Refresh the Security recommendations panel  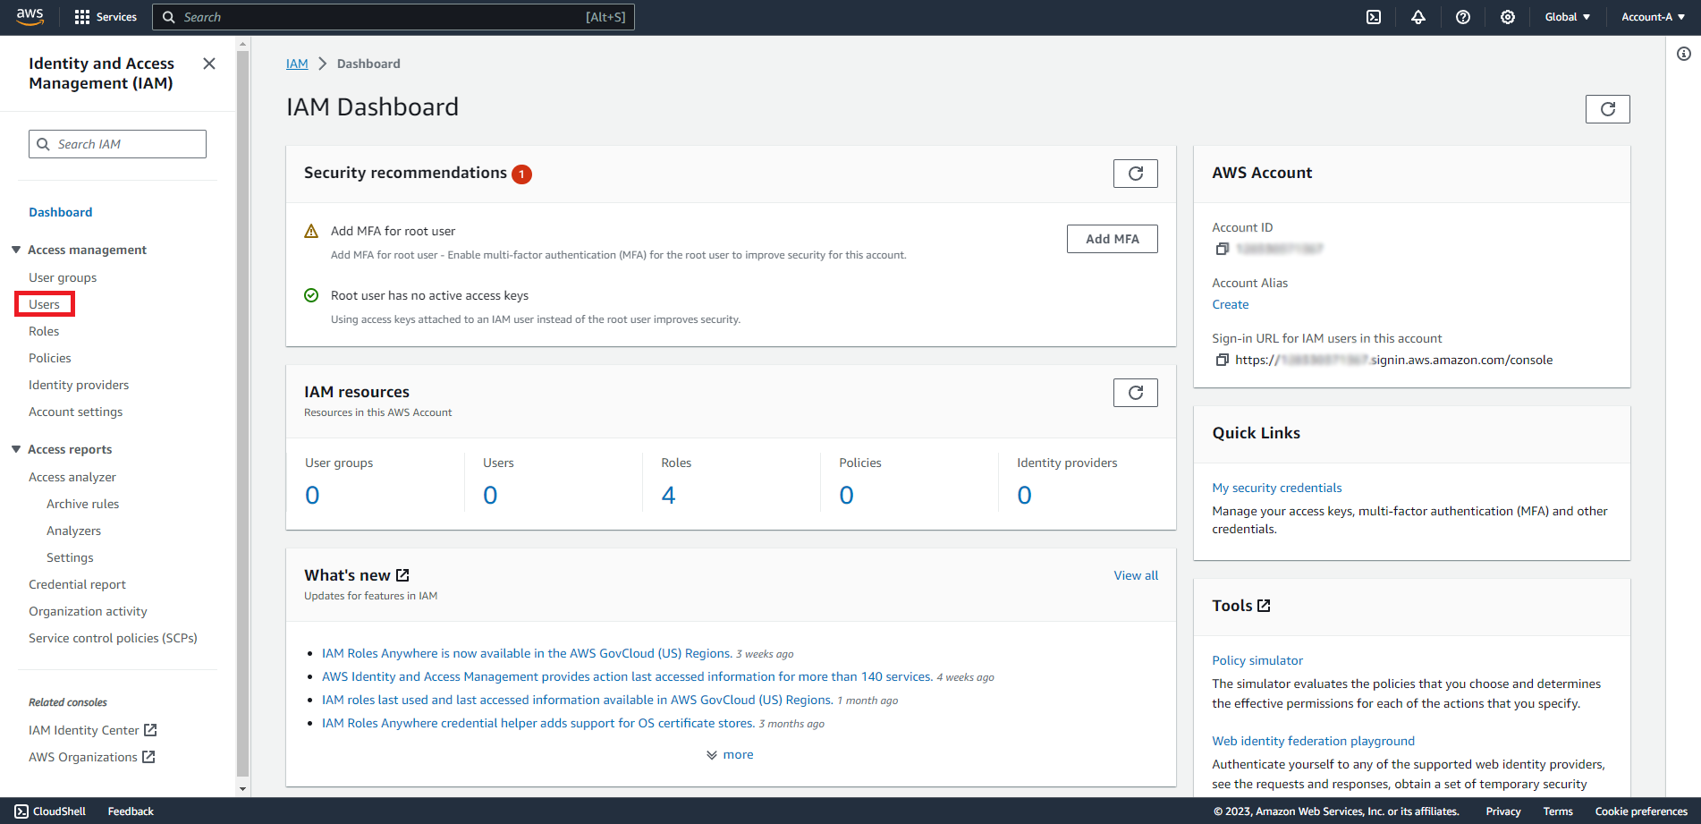[x=1135, y=174]
